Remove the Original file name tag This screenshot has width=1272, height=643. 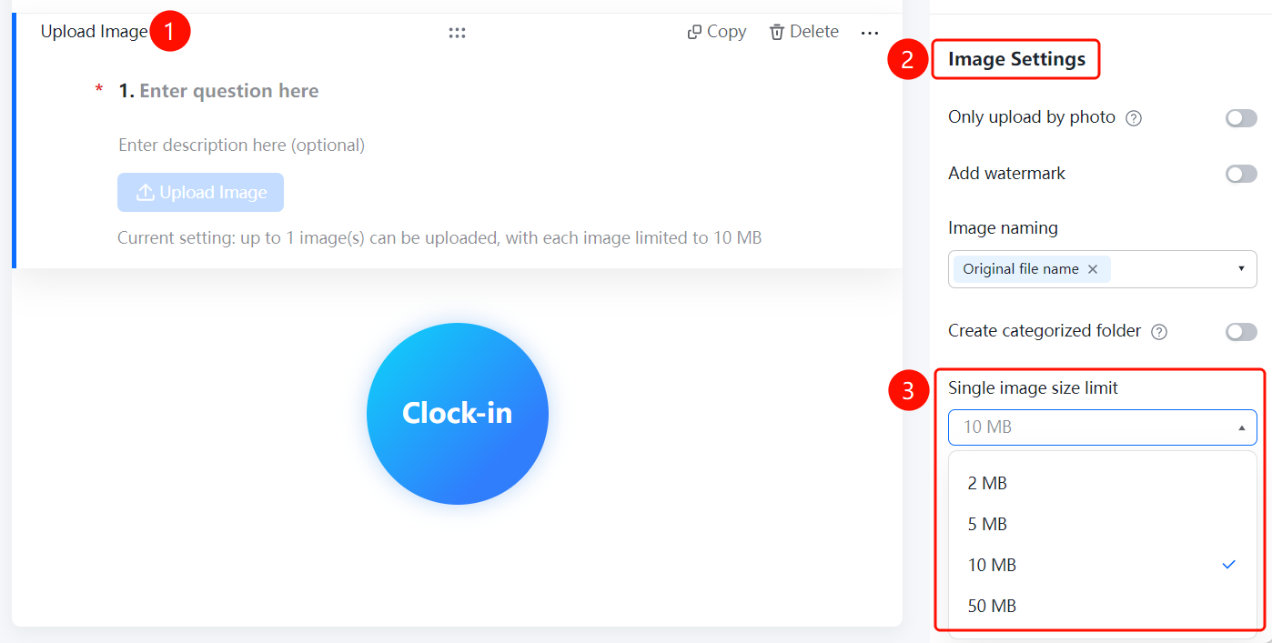1093,269
